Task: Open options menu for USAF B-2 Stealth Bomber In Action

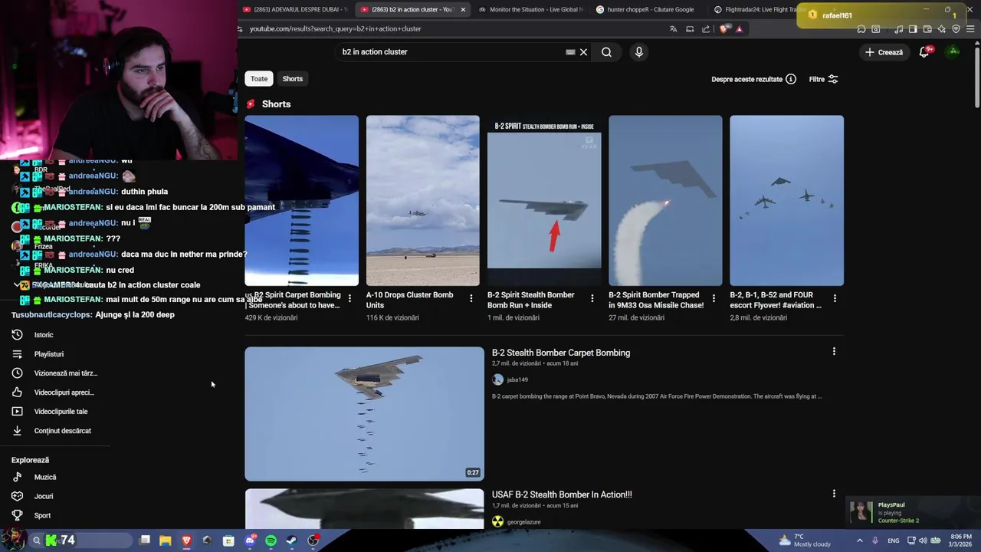Action: click(x=834, y=494)
